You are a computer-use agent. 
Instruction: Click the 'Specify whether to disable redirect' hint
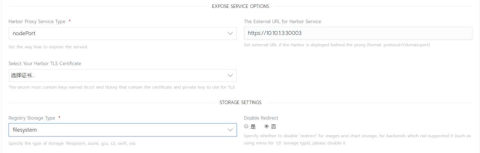pos(357,139)
